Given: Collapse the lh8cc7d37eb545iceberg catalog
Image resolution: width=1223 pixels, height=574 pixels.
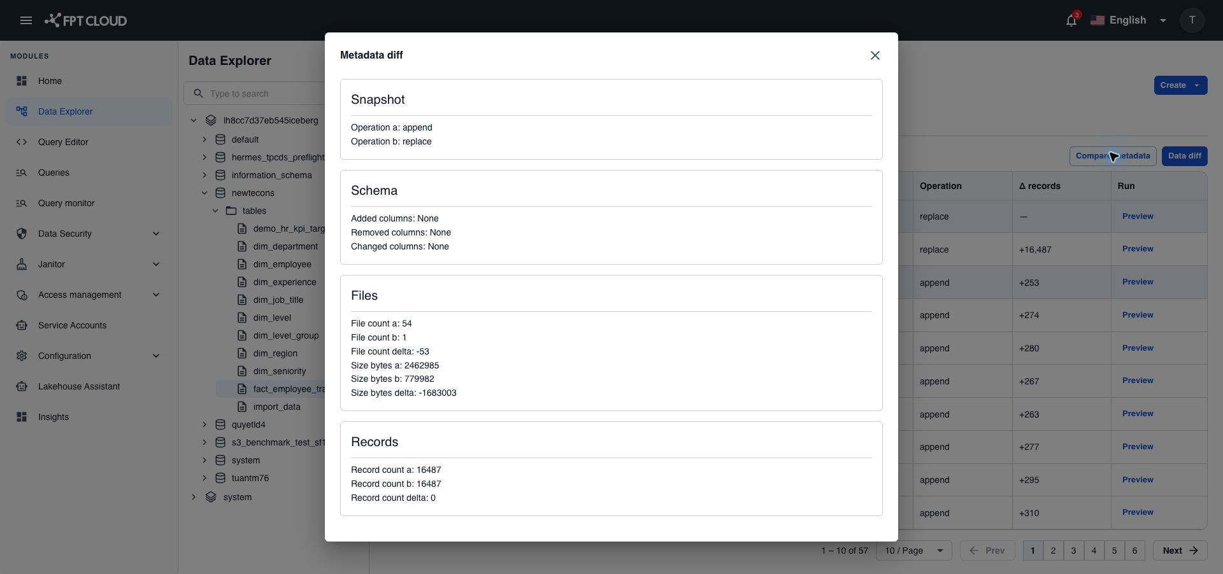Looking at the screenshot, I should (194, 120).
